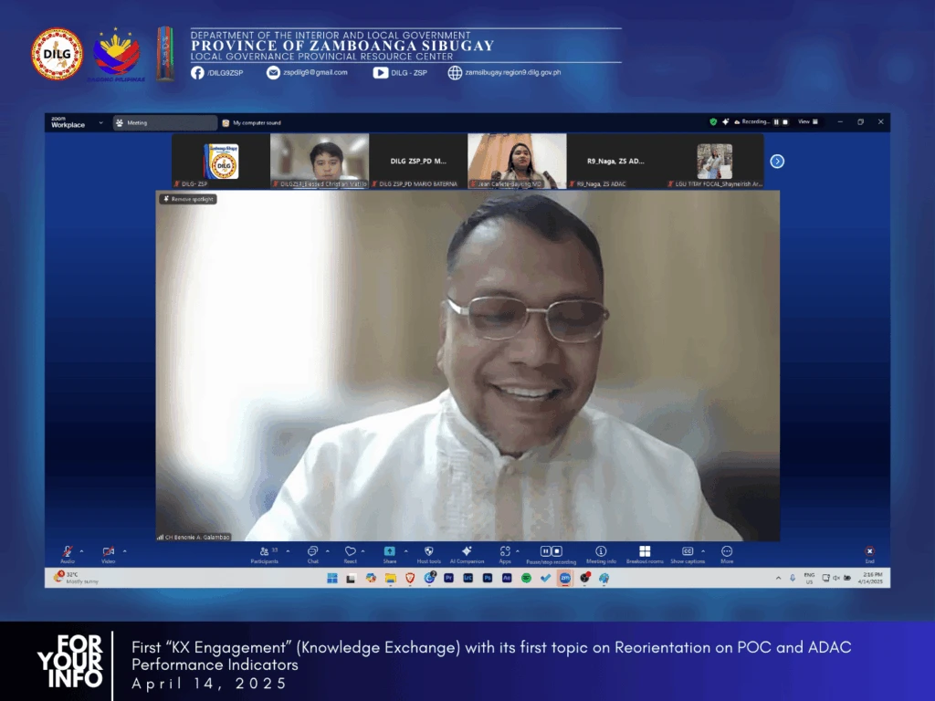This screenshot has height=701, width=935.
Task: Open the weather widget showing 32°C
Action: coord(77,578)
